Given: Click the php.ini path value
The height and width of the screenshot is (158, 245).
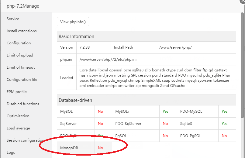Looking at the screenshot, I should coord(108,60).
